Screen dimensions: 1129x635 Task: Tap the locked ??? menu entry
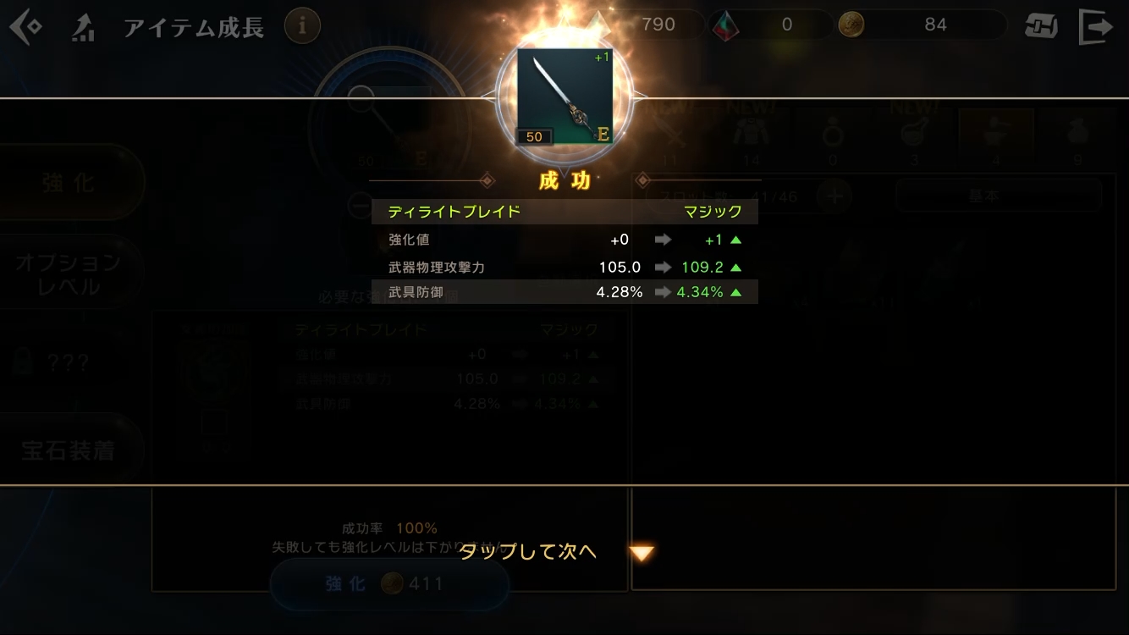[69, 363]
